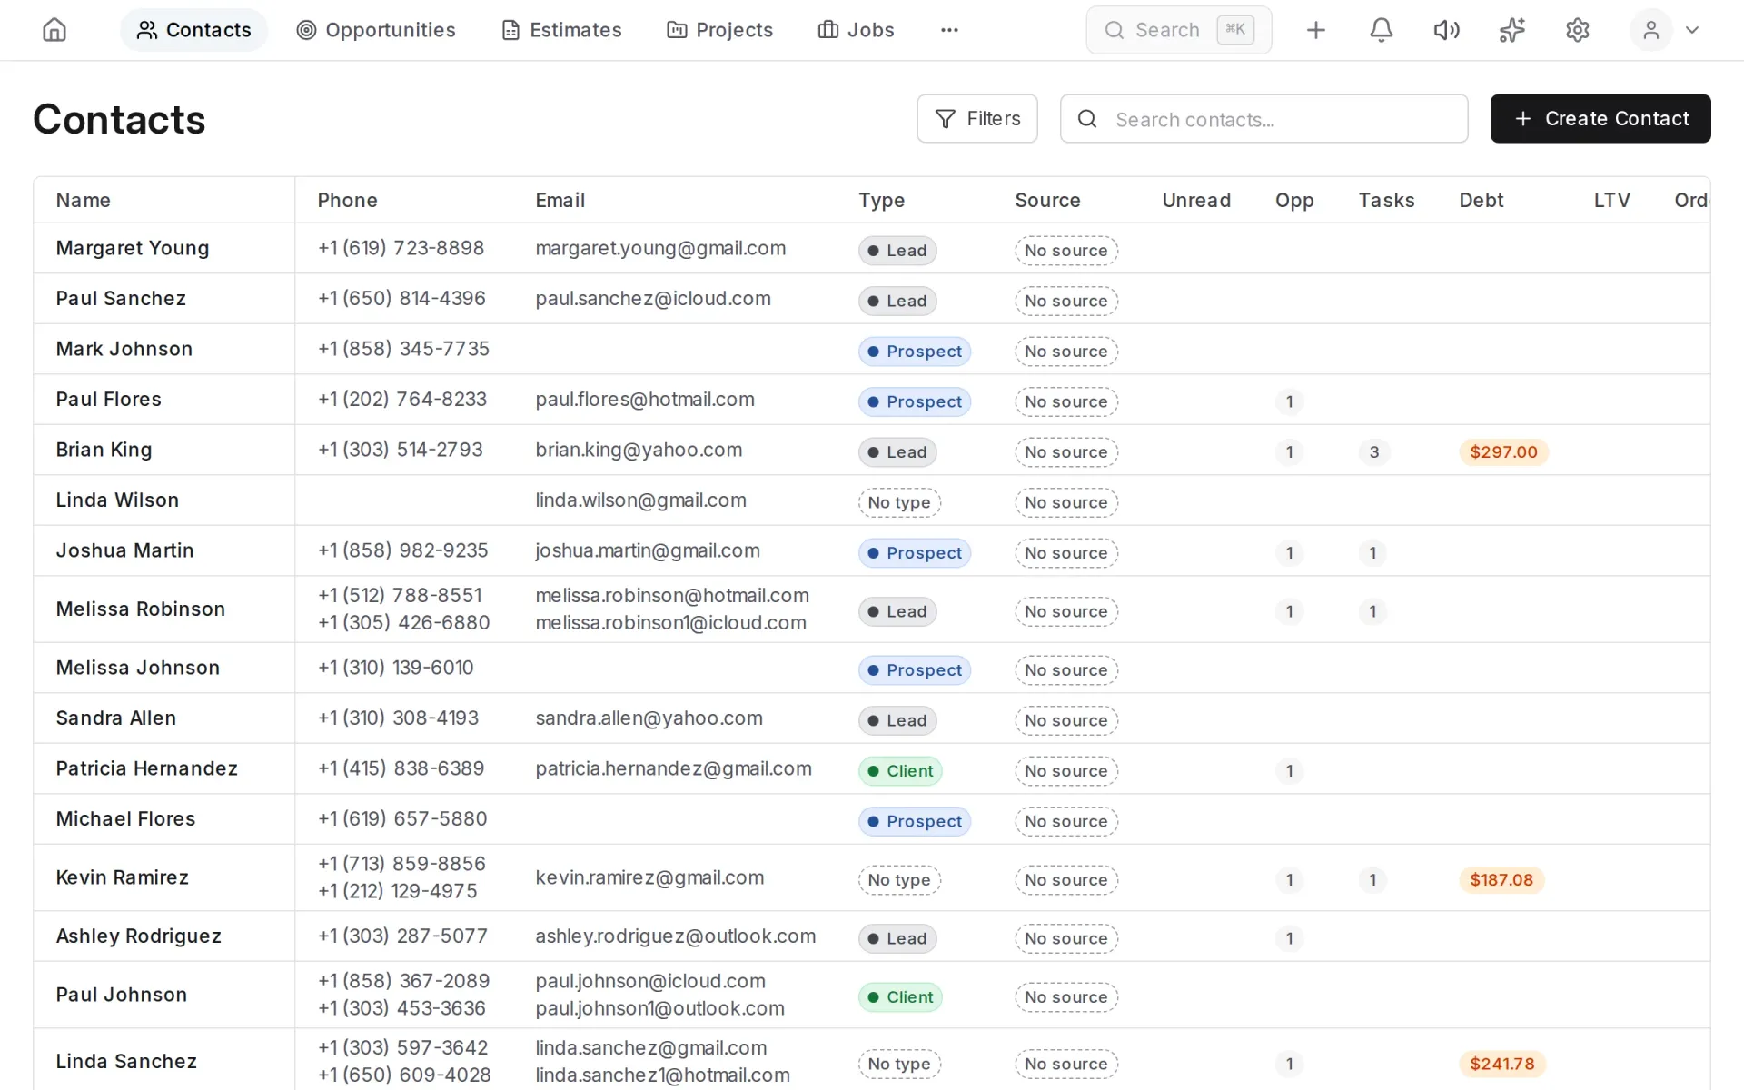Image resolution: width=1744 pixels, height=1090 pixels.
Task: Click the user avatar icon
Action: tap(1650, 30)
